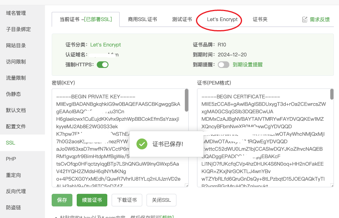
Task: Click the 保存 button
Action: tap(62, 200)
